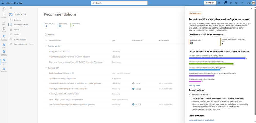Open the help question mark icon

242,3
